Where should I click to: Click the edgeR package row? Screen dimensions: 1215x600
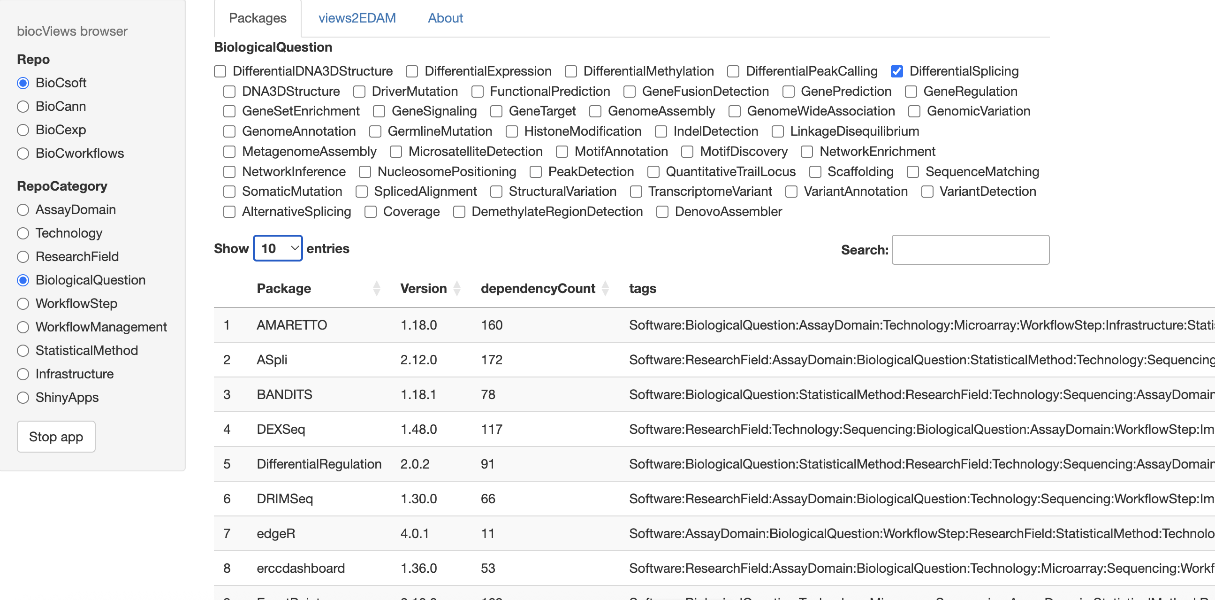coord(276,533)
